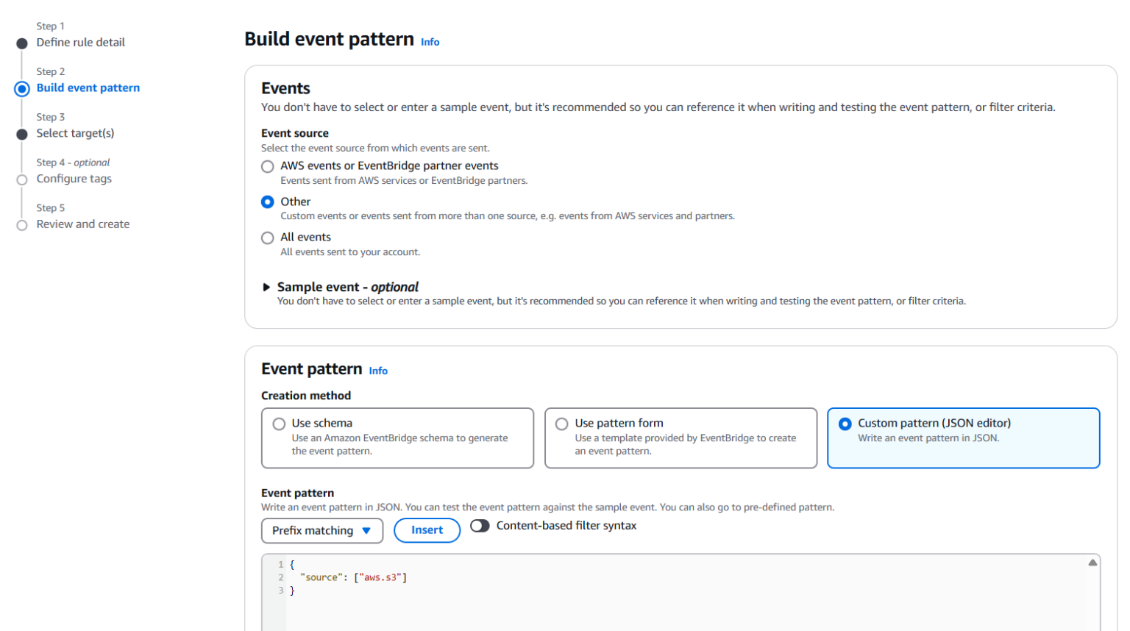
Task: Select the 'All events' radio button
Action: point(268,238)
